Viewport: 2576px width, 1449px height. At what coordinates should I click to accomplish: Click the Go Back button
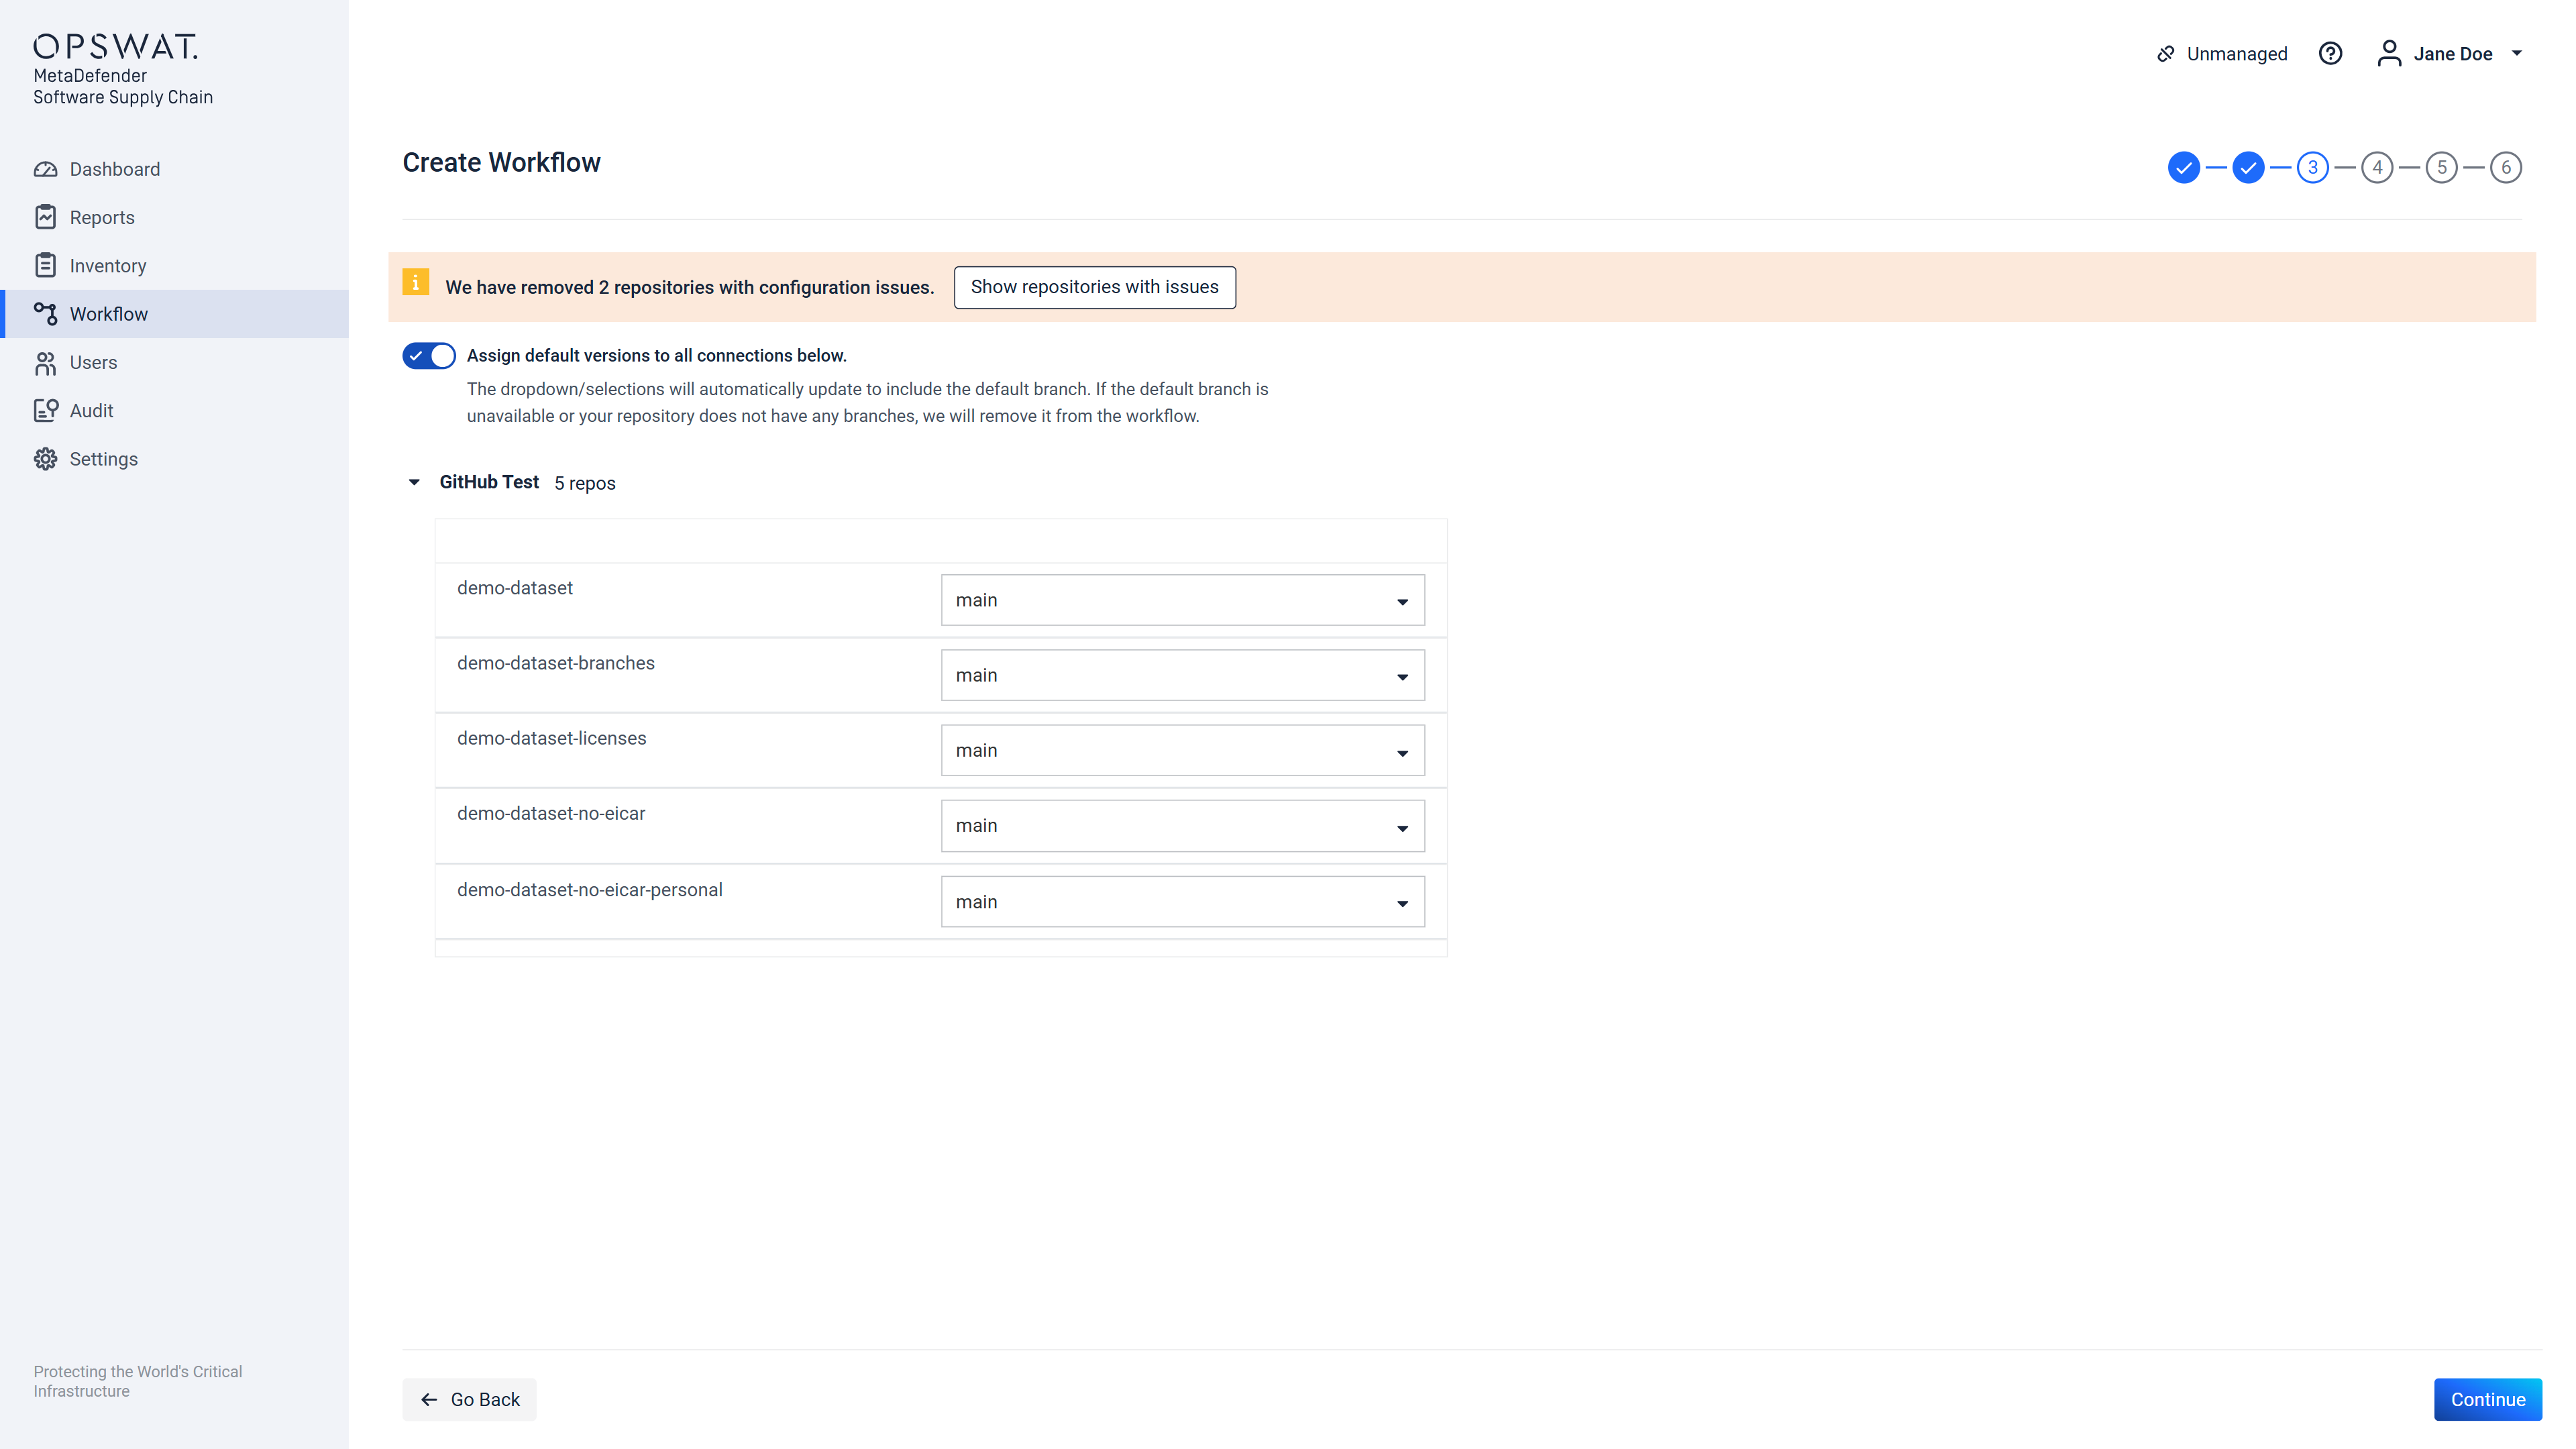(x=470, y=1399)
